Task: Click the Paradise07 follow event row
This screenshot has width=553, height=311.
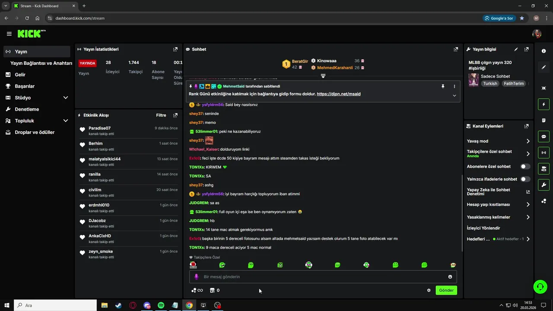Action: 129,131
